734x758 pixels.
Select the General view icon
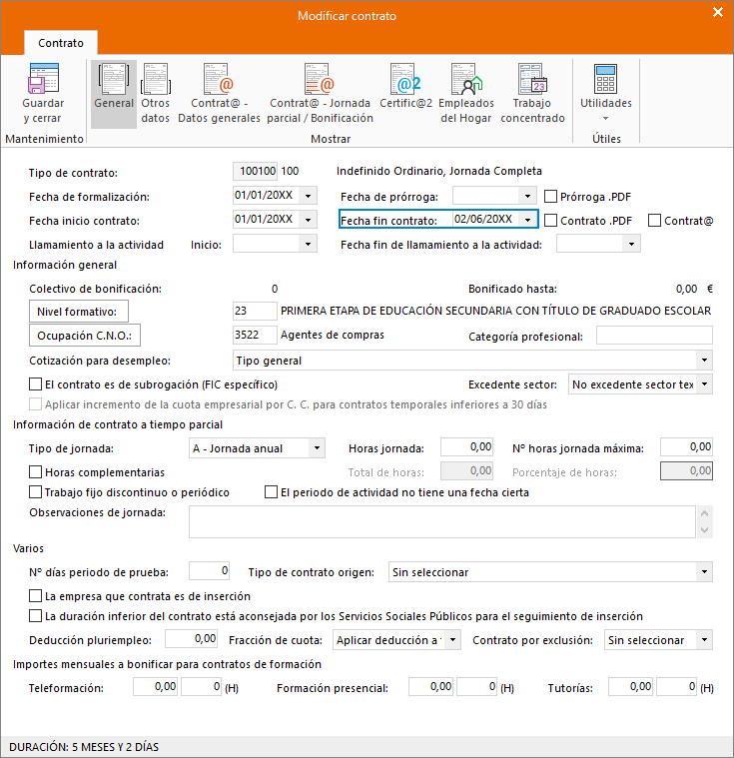coord(114,94)
